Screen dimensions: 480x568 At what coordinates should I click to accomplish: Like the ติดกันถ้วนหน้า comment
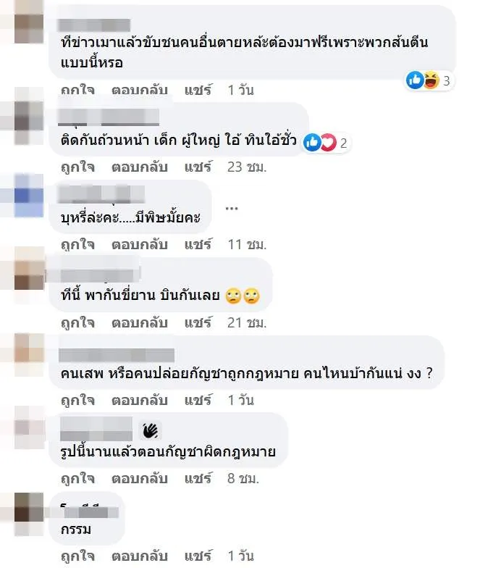(x=78, y=167)
